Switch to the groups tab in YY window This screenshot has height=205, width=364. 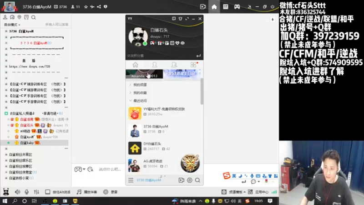[x=174, y=65]
